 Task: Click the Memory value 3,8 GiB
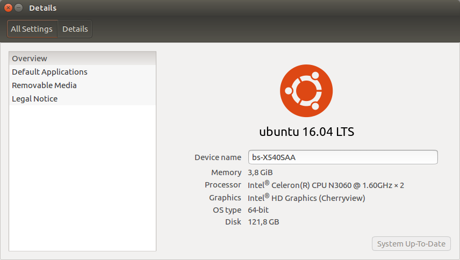click(x=260, y=172)
